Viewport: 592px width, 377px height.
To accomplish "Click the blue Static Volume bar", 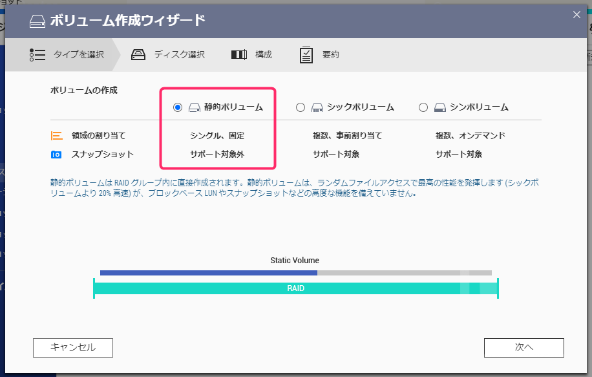I will [x=208, y=273].
